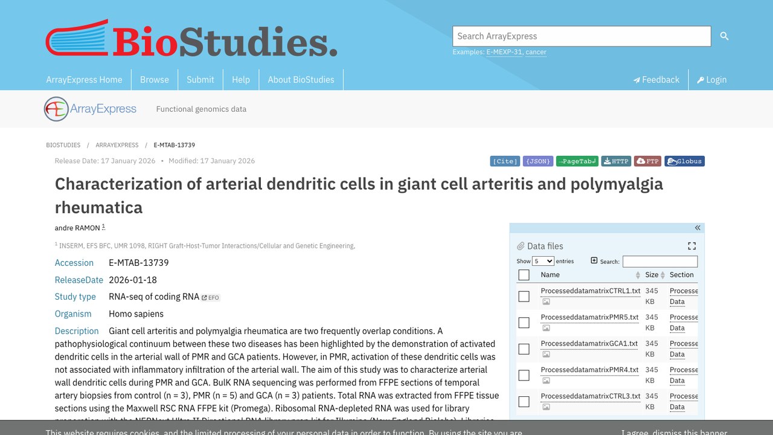Check the ProcesseddatamatrixPMR5.txt row

pyautogui.click(x=524, y=323)
